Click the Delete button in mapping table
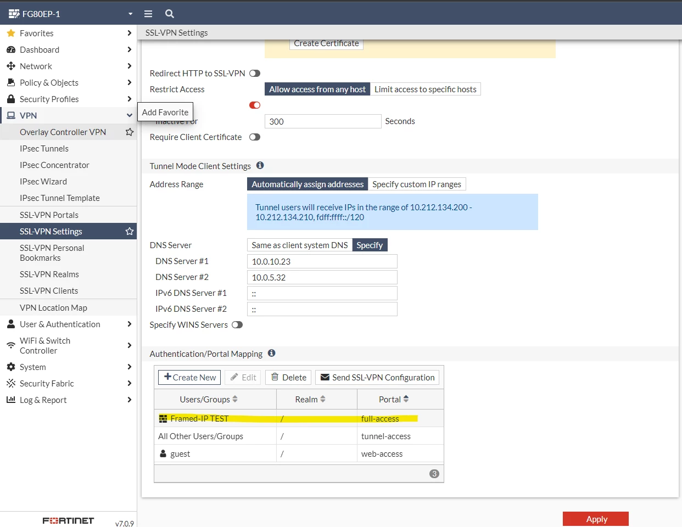 point(289,377)
